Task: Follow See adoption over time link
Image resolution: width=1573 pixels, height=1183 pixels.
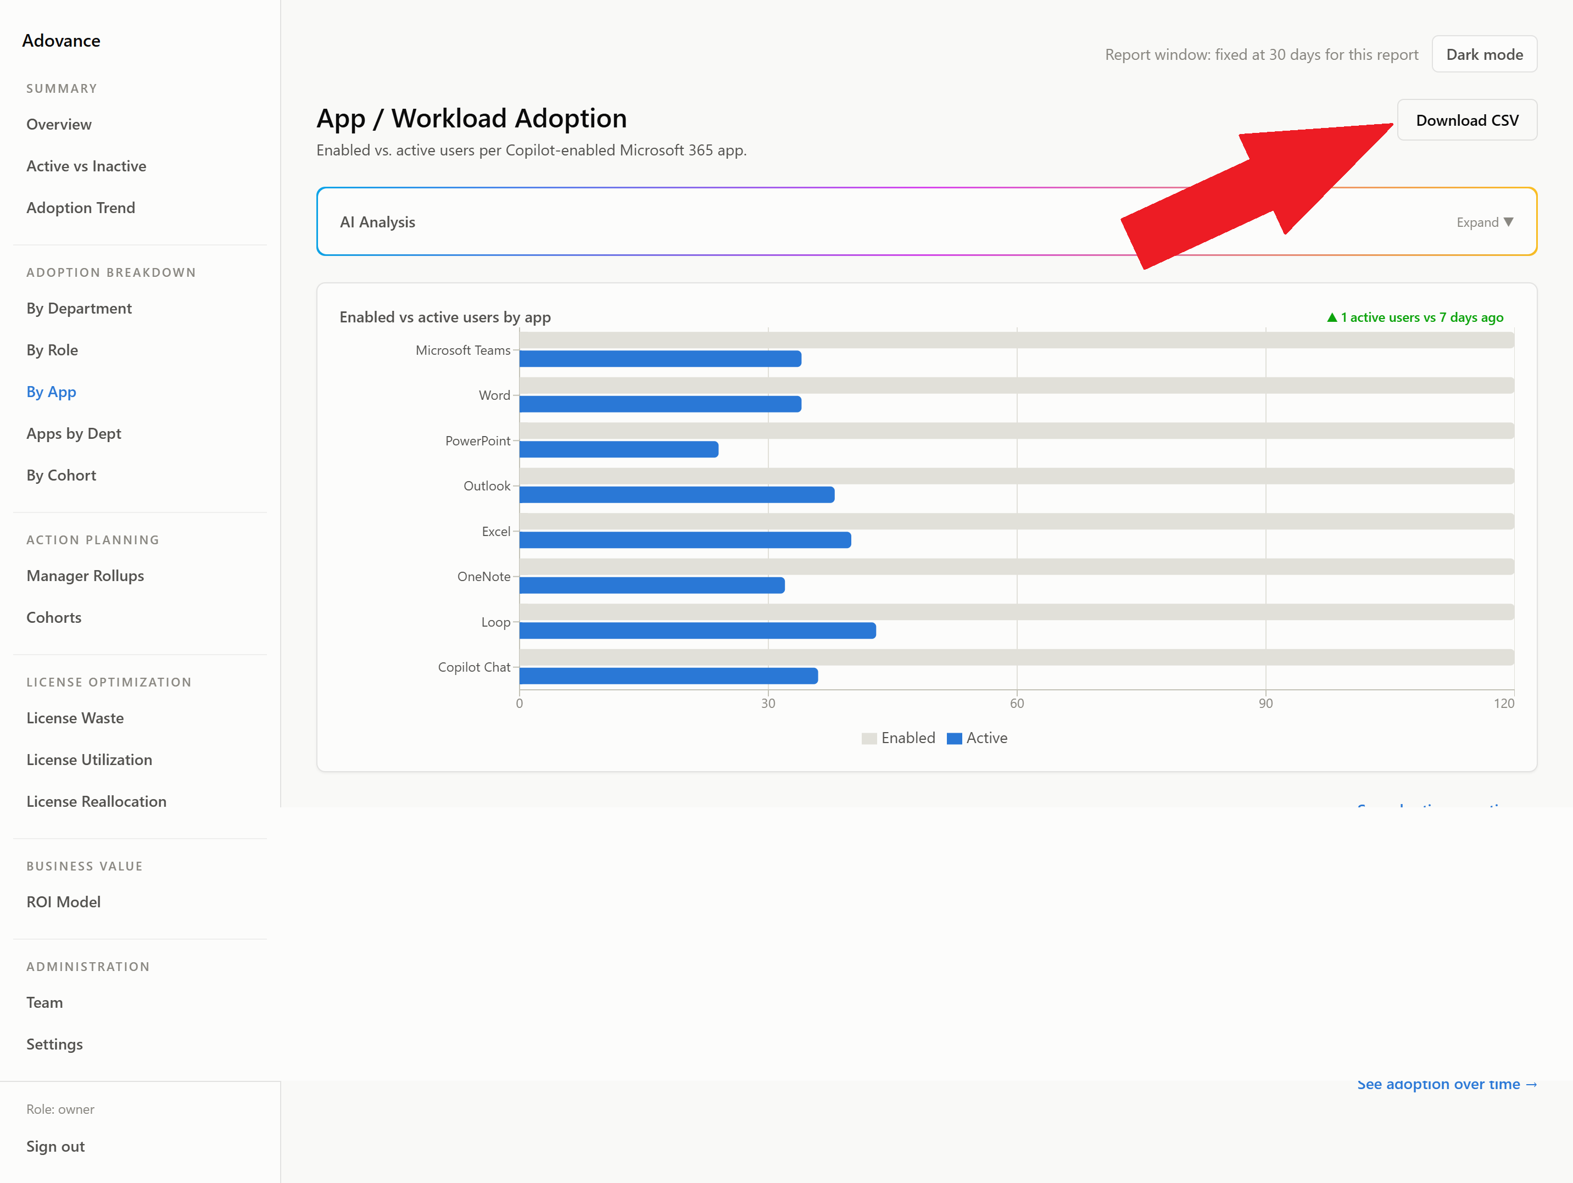Action: 1447,1084
